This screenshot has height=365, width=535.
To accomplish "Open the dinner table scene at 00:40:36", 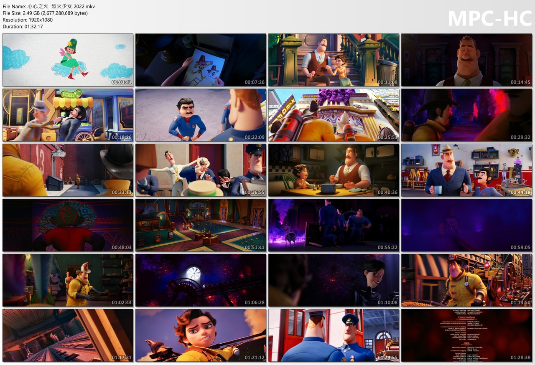I will pyautogui.click(x=334, y=170).
